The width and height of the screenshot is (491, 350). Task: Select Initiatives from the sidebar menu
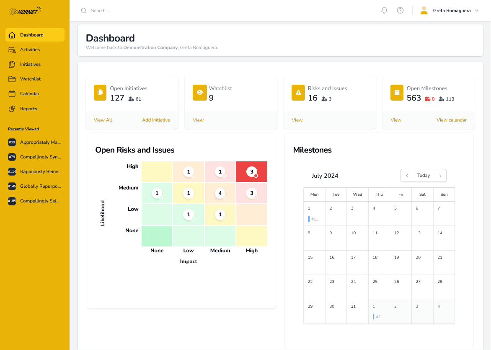30,64
